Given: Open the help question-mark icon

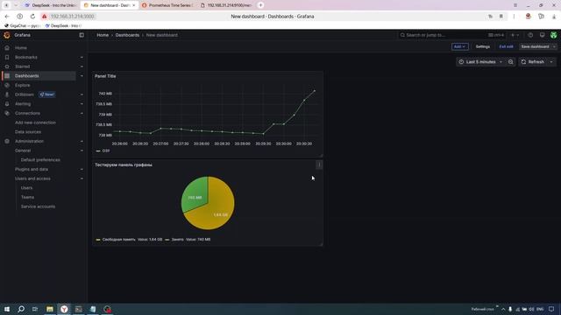Looking at the screenshot, I should pos(530,35).
